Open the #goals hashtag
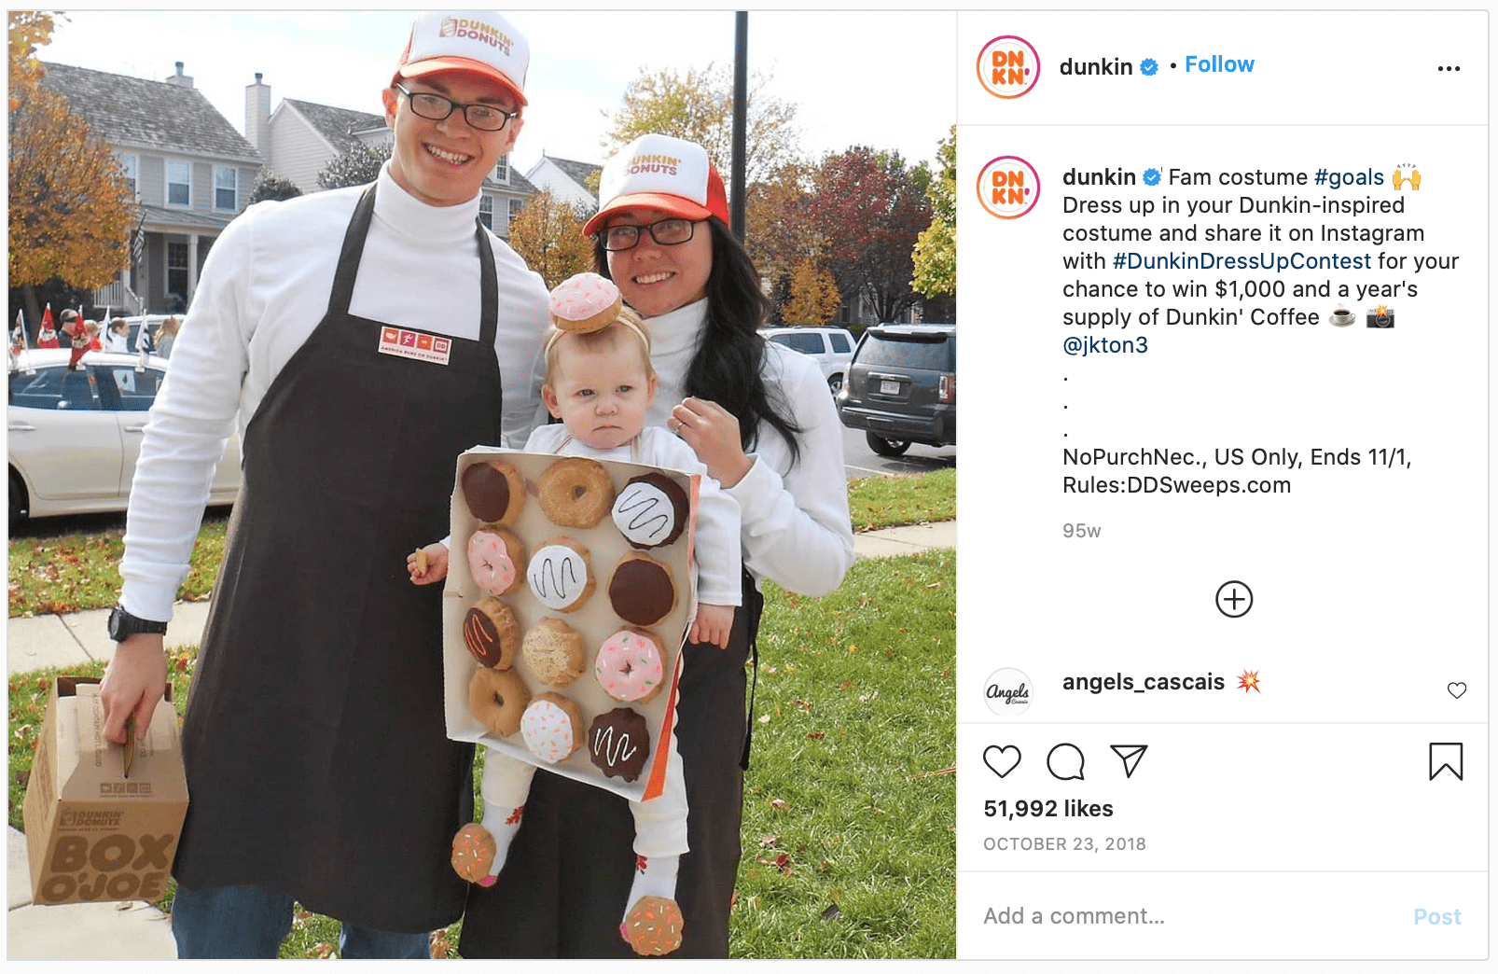Screen dimensions: 1498x974 pos(1349,177)
